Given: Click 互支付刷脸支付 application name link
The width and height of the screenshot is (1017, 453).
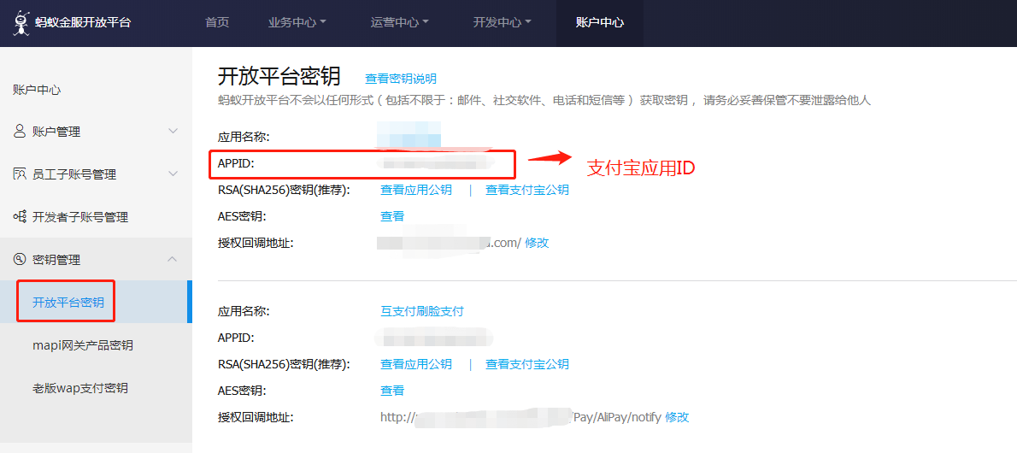Looking at the screenshot, I should pyautogui.click(x=421, y=311).
